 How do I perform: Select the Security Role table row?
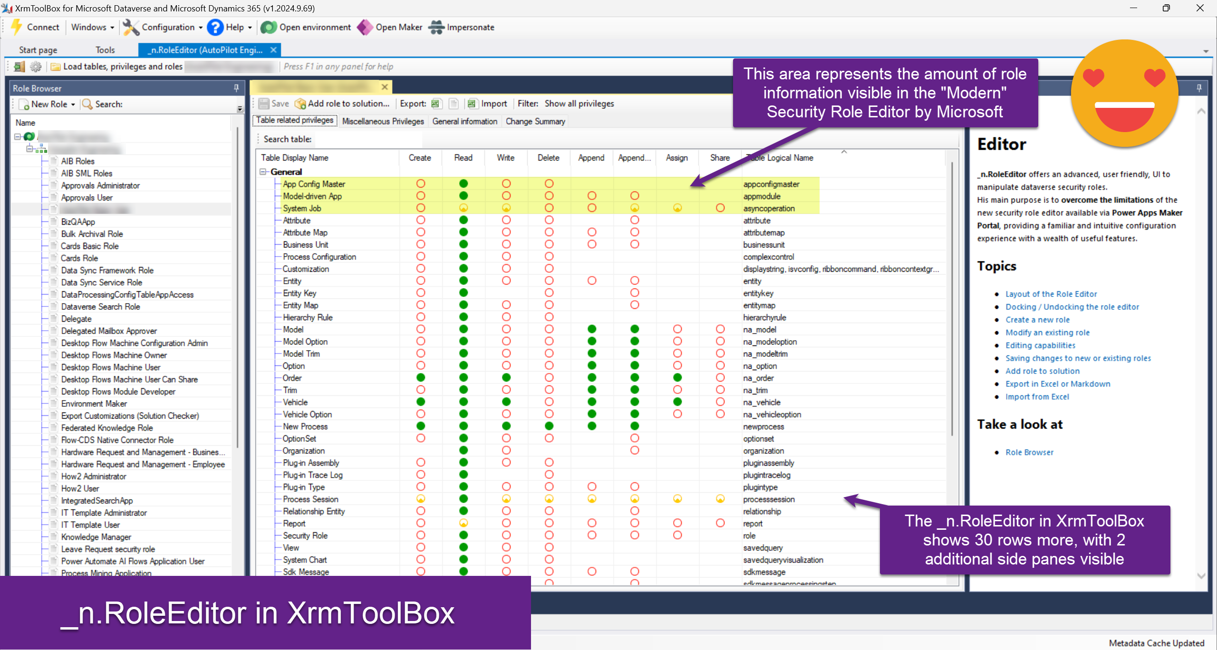coord(601,535)
